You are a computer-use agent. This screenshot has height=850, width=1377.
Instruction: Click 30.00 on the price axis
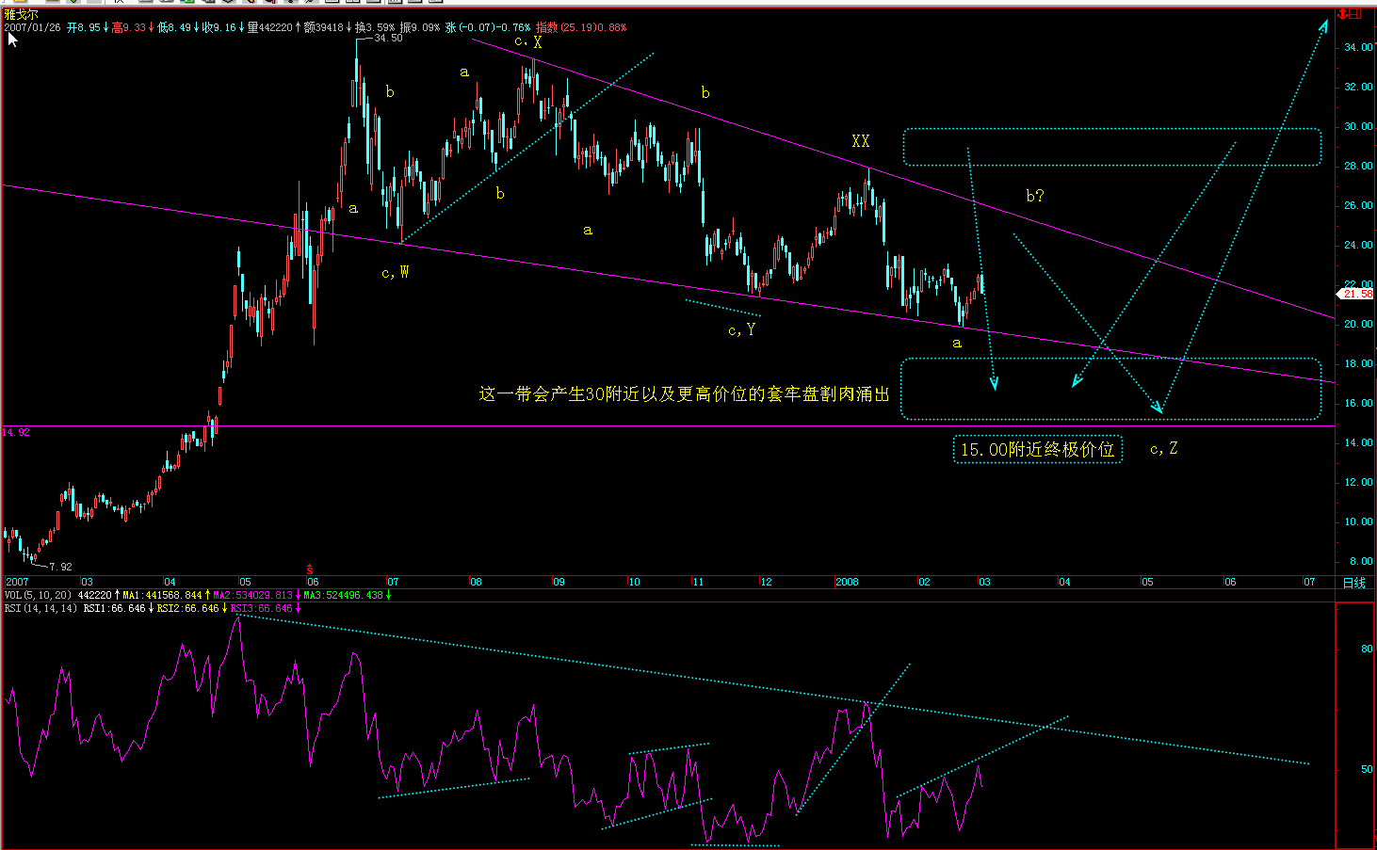click(x=1359, y=126)
